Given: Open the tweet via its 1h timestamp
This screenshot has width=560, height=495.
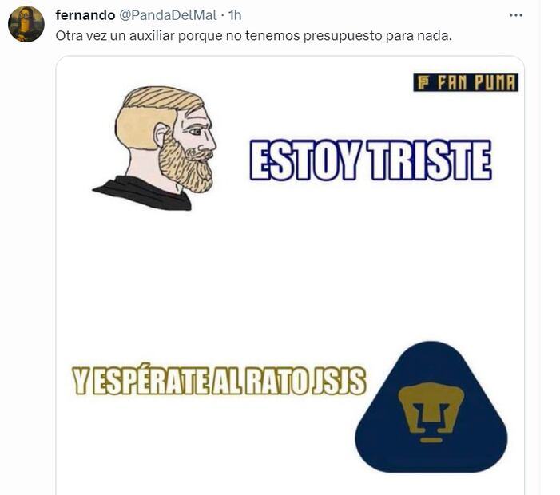Looking at the screenshot, I should 235,15.
